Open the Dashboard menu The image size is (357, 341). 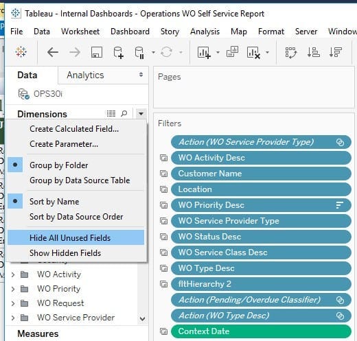130,32
